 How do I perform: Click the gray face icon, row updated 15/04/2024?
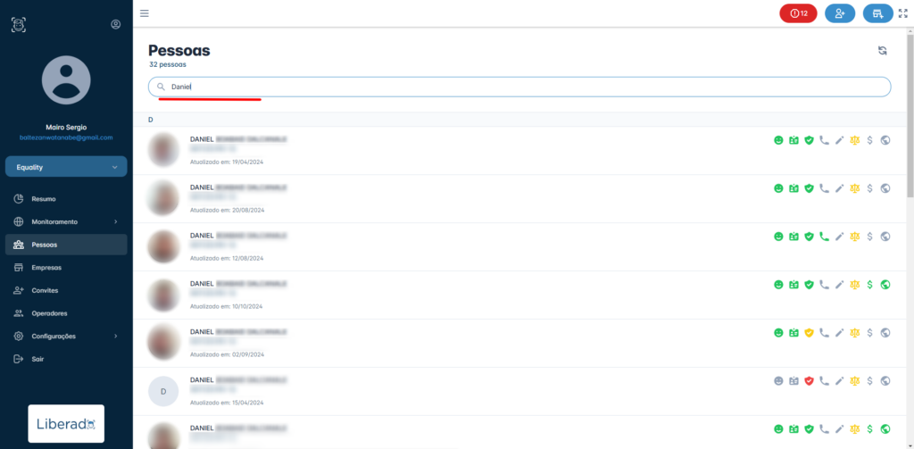pyautogui.click(x=778, y=381)
